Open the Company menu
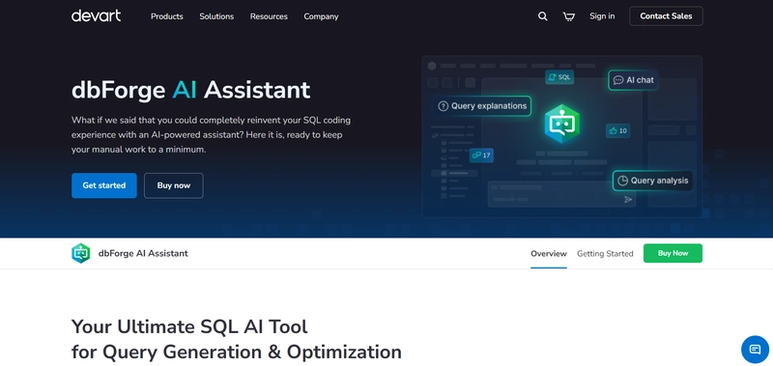 [x=321, y=16]
